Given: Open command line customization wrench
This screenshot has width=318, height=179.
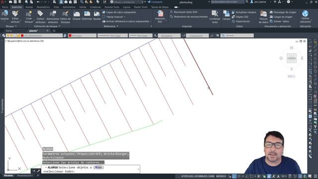Looking at the screenshot, I should point(38,171).
